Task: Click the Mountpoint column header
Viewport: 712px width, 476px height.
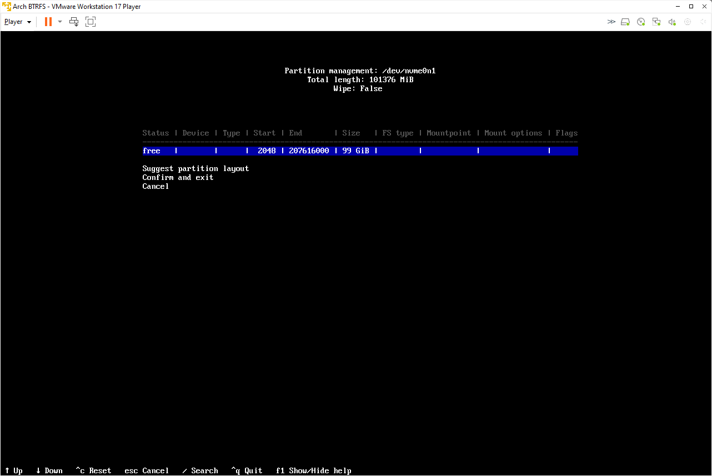Action: (x=449, y=133)
